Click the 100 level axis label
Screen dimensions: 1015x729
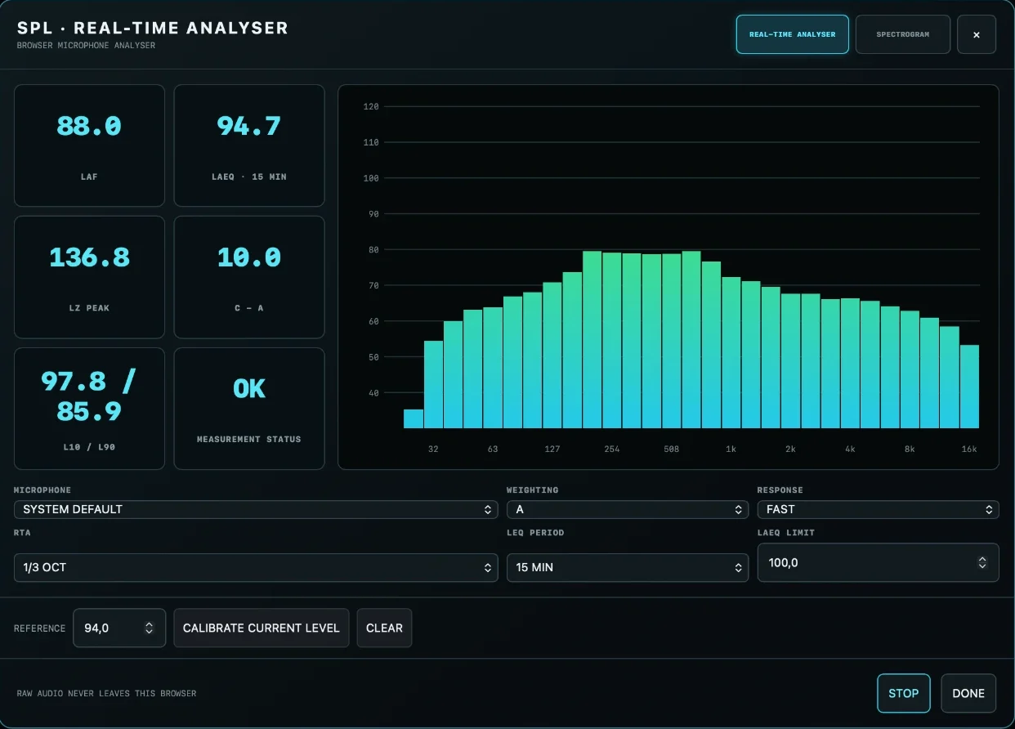(371, 178)
